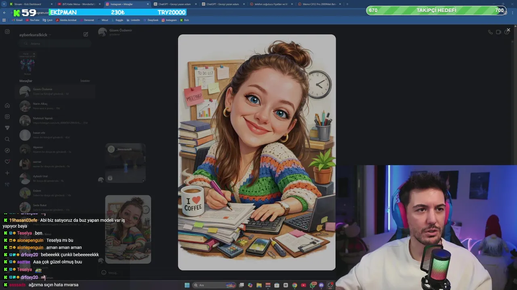Open the LinkedIn bookmark
The height and width of the screenshot is (290, 517).
[x=133, y=20]
